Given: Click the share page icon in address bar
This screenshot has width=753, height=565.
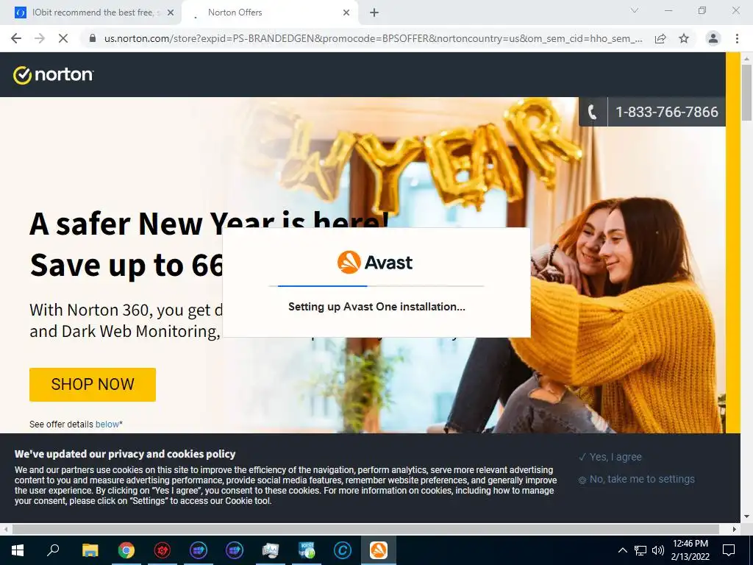Looking at the screenshot, I should tap(660, 38).
